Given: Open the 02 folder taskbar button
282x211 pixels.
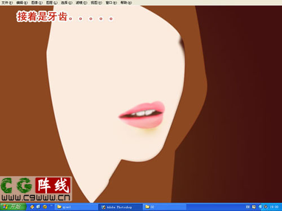Looking at the screenshot, I should [x=165, y=207].
